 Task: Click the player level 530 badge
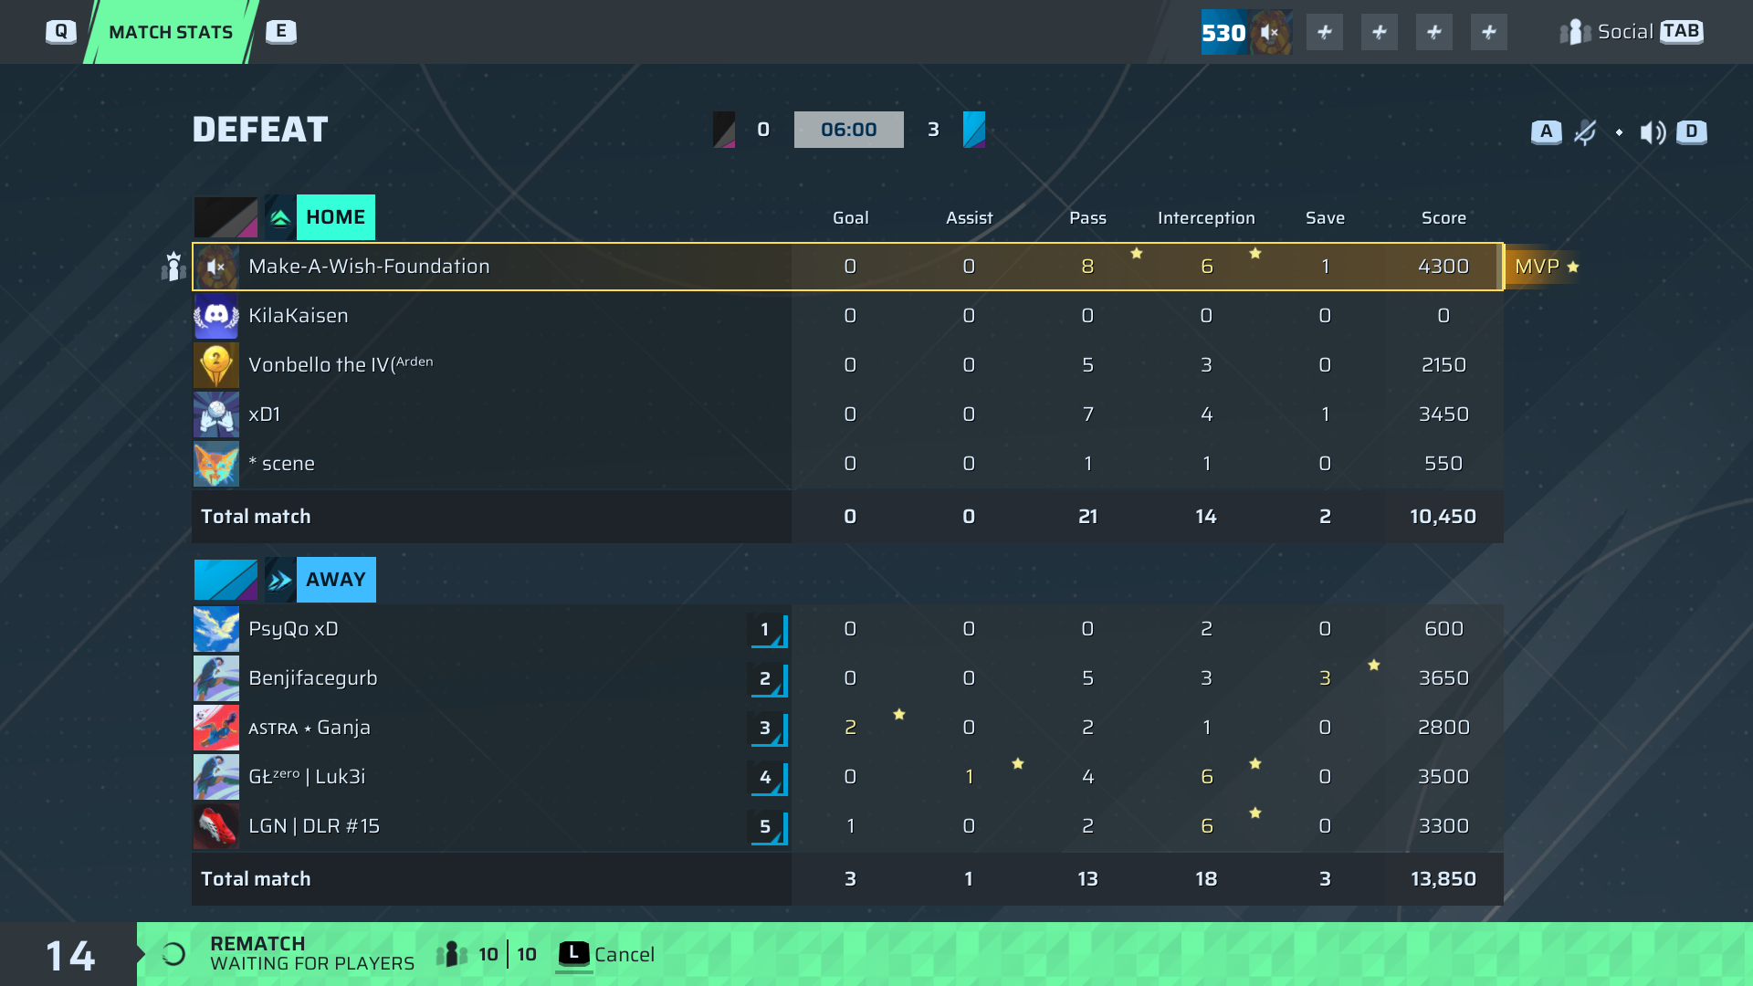(x=1223, y=33)
